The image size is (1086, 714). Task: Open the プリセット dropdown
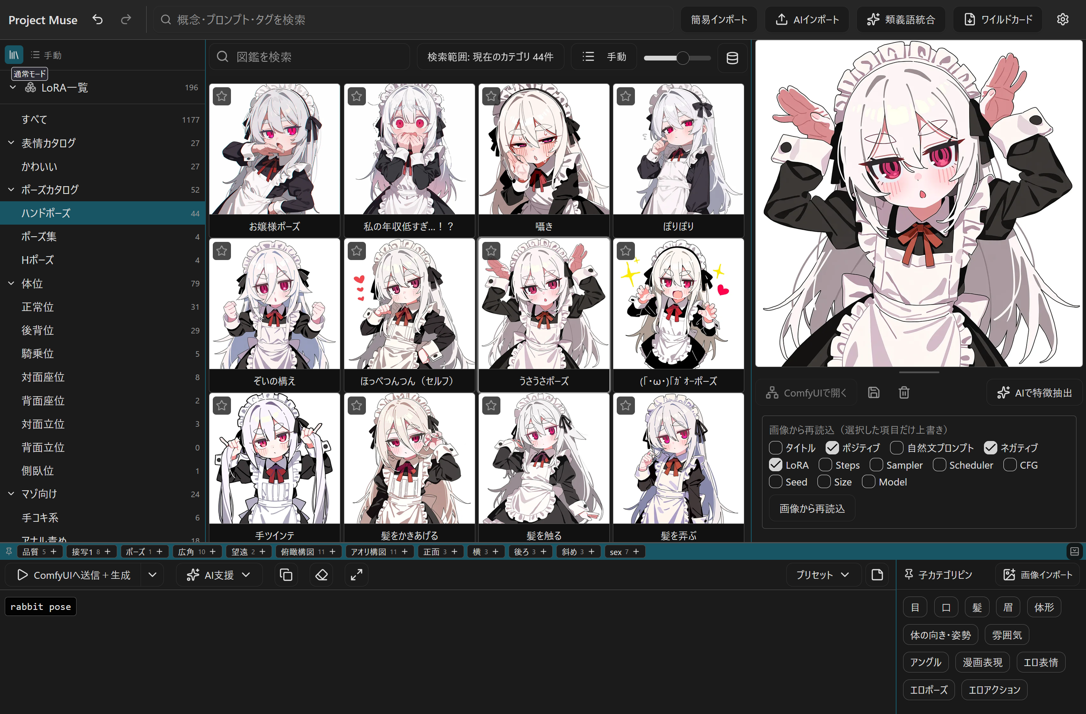(823, 575)
